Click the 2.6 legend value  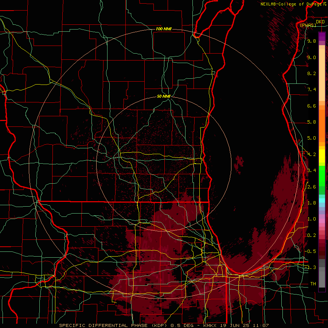point(312,187)
